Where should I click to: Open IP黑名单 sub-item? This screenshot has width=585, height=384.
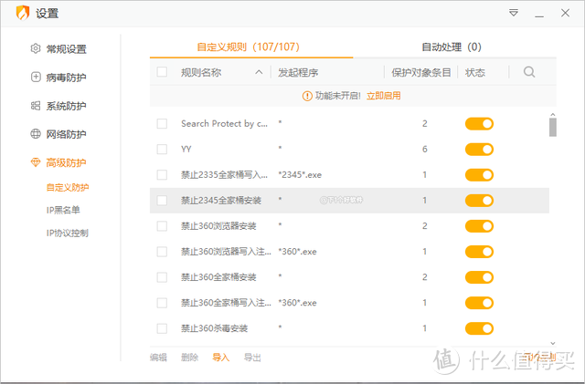pyautogui.click(x=63, y=210)
